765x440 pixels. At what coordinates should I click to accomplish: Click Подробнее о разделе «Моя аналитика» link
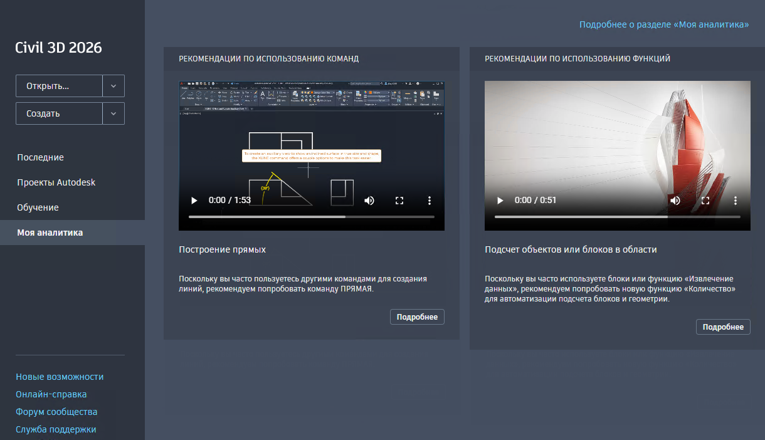click(x=664, y=24)
